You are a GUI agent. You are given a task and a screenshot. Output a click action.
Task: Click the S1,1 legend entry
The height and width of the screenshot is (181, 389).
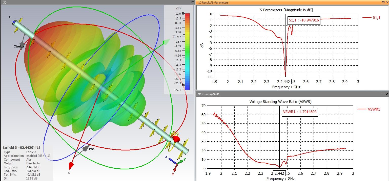pyautogui.click(x=371, y=17)
